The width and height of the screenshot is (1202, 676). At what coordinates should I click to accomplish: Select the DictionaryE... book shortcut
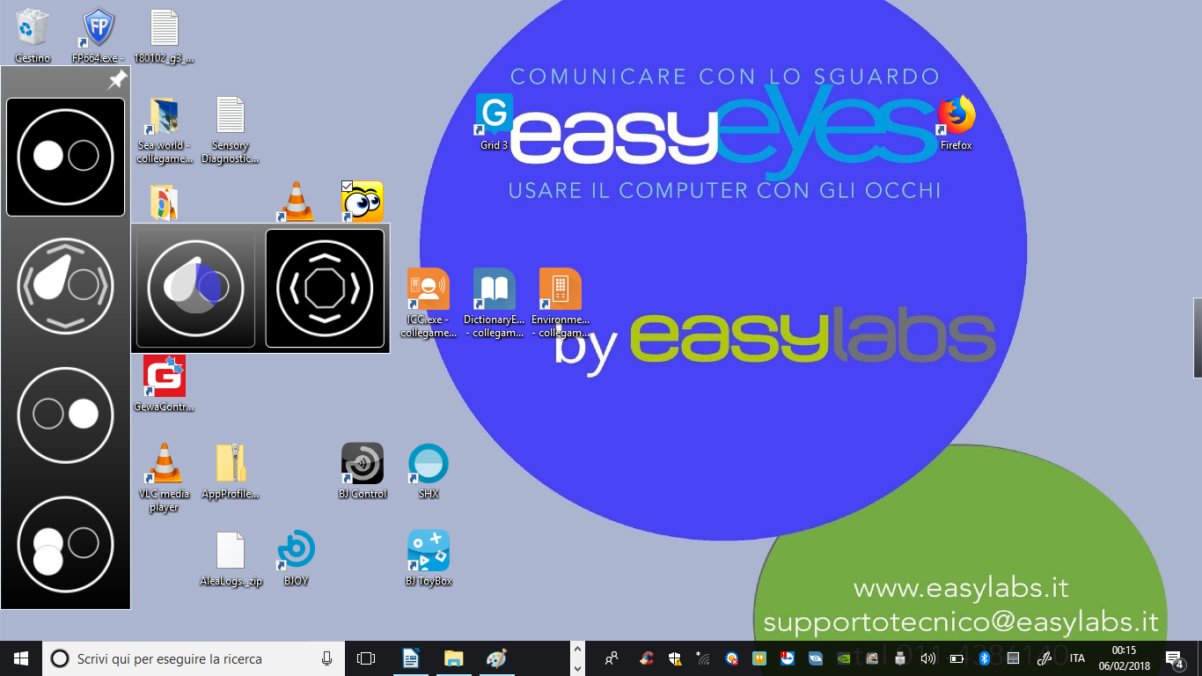495,303
